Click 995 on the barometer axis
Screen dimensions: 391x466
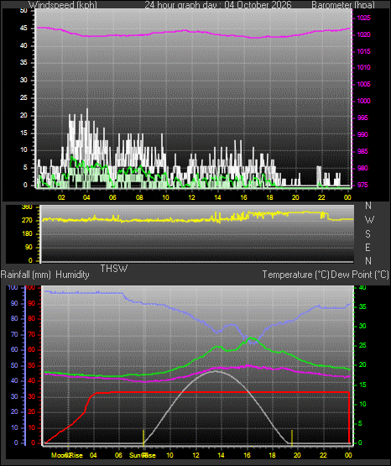pyautogui.click(x=362, y=118)
